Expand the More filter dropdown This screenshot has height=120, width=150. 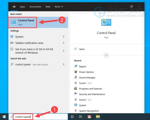59,7
